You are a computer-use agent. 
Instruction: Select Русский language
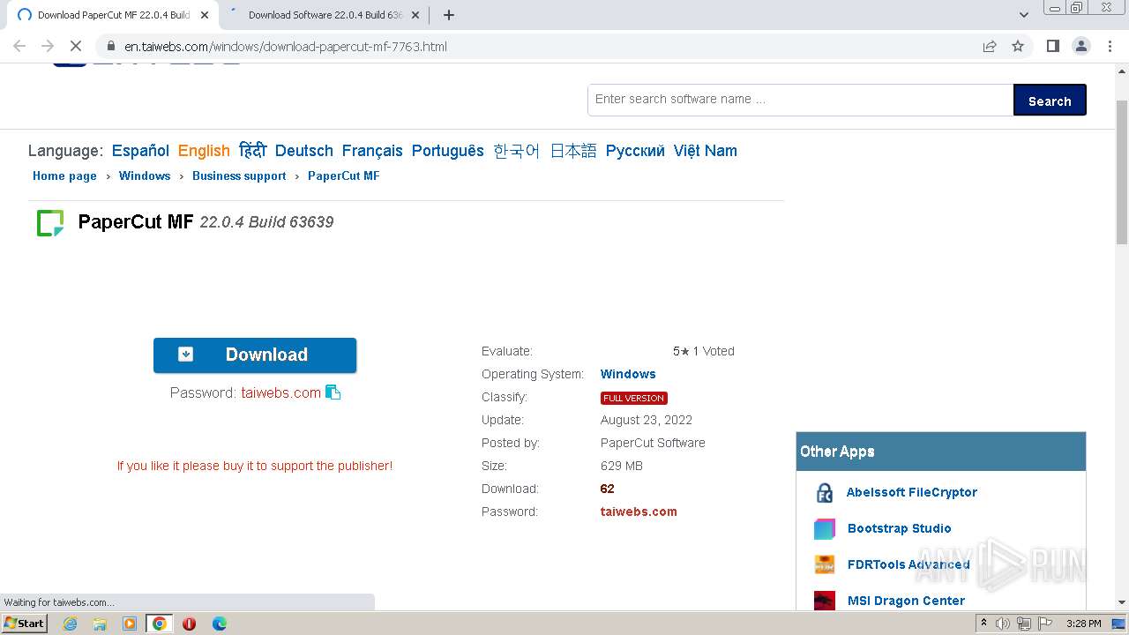click(x=635, y=151)
